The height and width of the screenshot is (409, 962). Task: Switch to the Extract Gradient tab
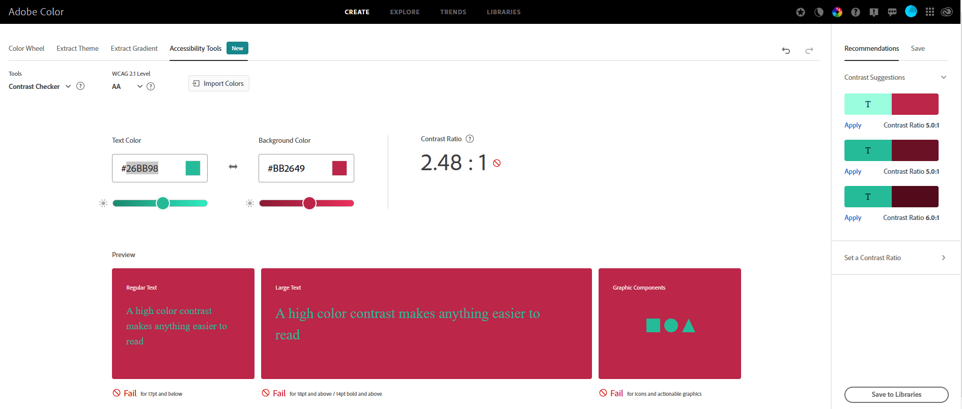(x=134, y=48)
